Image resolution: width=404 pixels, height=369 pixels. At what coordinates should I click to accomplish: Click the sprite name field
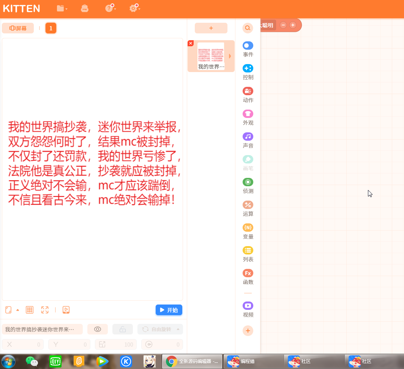point(42,329)
